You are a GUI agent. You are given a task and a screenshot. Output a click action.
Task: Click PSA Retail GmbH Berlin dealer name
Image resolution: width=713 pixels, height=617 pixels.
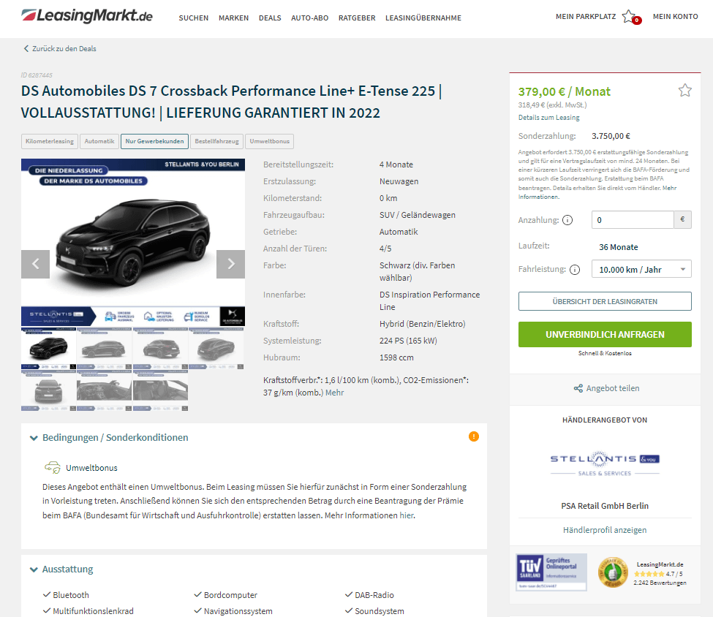pos(605,506)
